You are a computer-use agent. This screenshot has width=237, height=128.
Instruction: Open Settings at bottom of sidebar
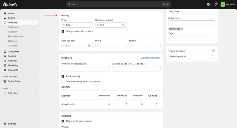[x=12, y=124]
